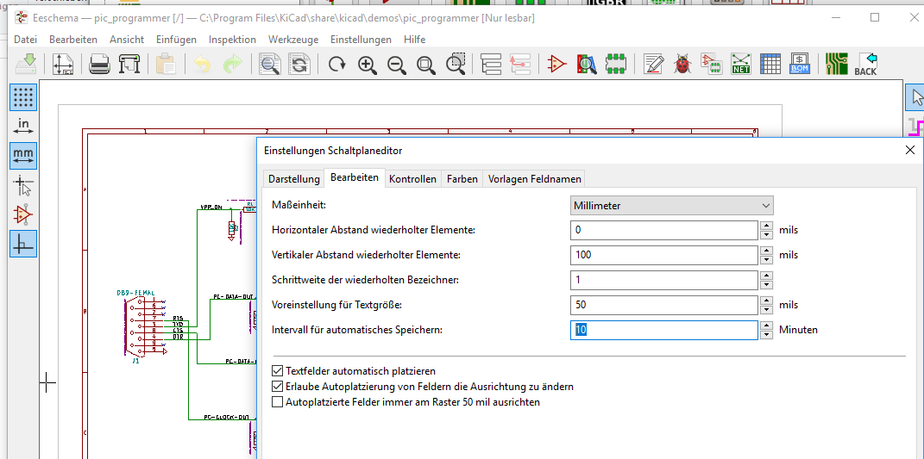Click the Vertikaler Abstand field showing 100
This screenshot has height=459, width=924.
point(664,255)
